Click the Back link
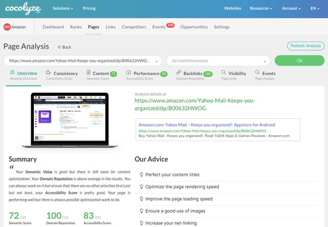 pyautogui.click(x=65, y=47)
